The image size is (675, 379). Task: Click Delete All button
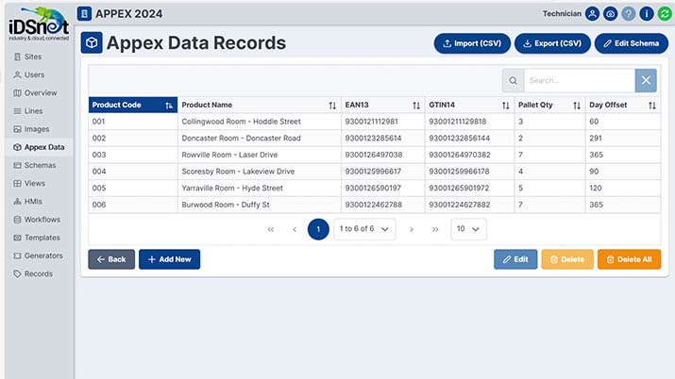(x=629, y=259)
